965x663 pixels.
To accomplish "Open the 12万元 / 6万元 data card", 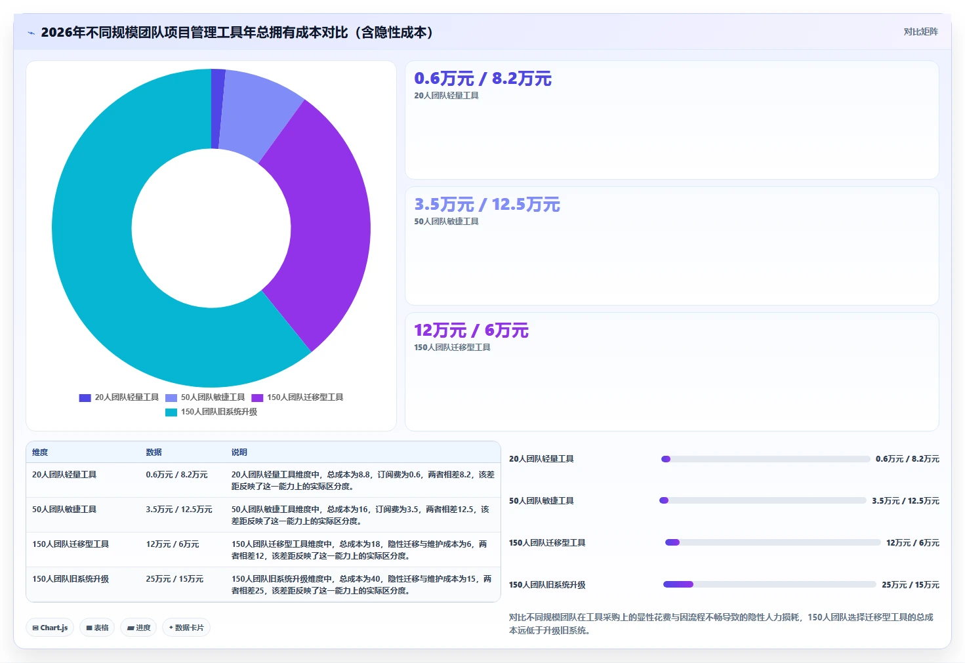I will click(x=672, y=372).
